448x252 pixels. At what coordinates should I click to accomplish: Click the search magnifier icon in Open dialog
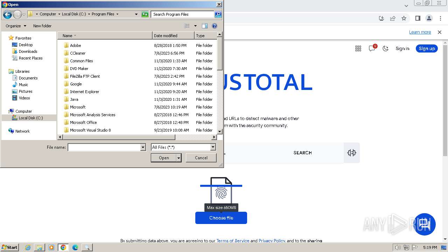218,14
